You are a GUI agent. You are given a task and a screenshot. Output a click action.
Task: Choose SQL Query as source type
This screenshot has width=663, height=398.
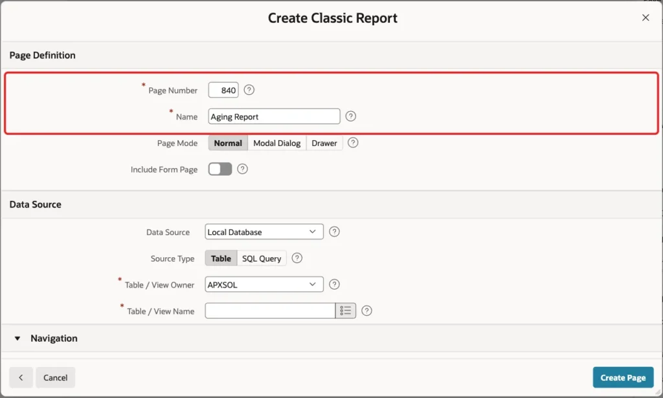click(x=262, y=258)
